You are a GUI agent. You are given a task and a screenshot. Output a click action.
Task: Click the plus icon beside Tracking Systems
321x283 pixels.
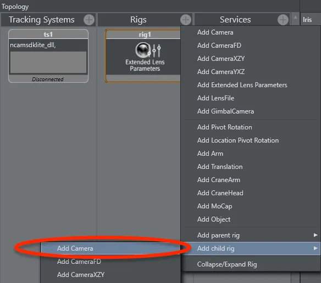[89, 20]
